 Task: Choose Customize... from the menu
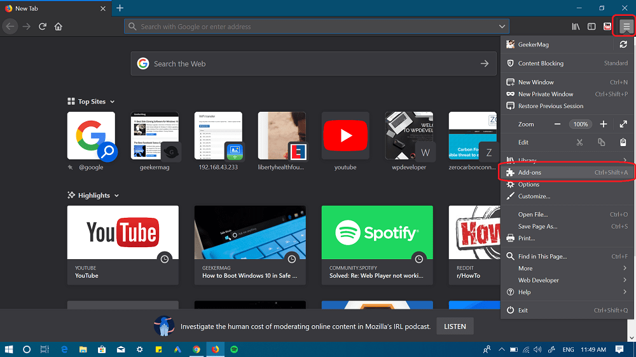click(567, 196)
